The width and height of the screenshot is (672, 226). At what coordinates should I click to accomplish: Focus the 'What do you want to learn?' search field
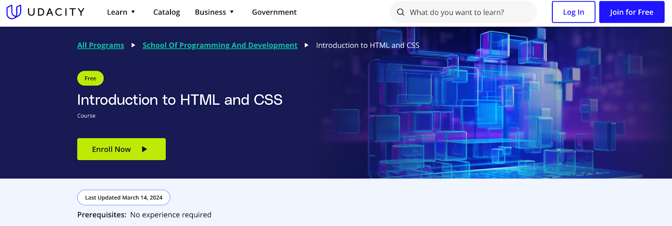[463, 12]
